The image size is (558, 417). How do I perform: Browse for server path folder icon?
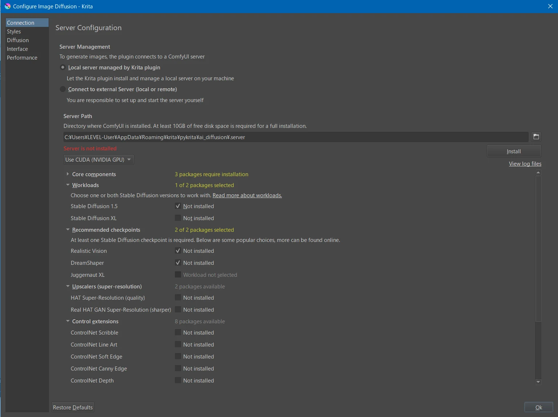536,137
